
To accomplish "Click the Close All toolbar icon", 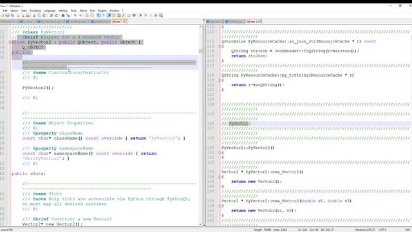I will pos(23,15).
